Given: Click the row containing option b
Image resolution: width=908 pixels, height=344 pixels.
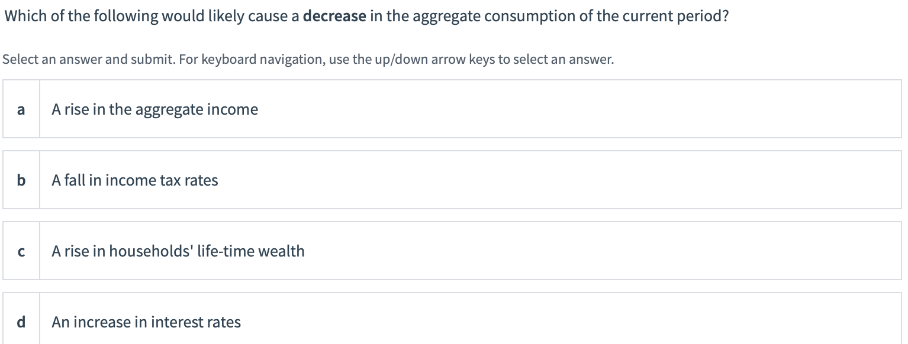Looking at the screenshot, I should pyautogui.click(x=454, y=180).
